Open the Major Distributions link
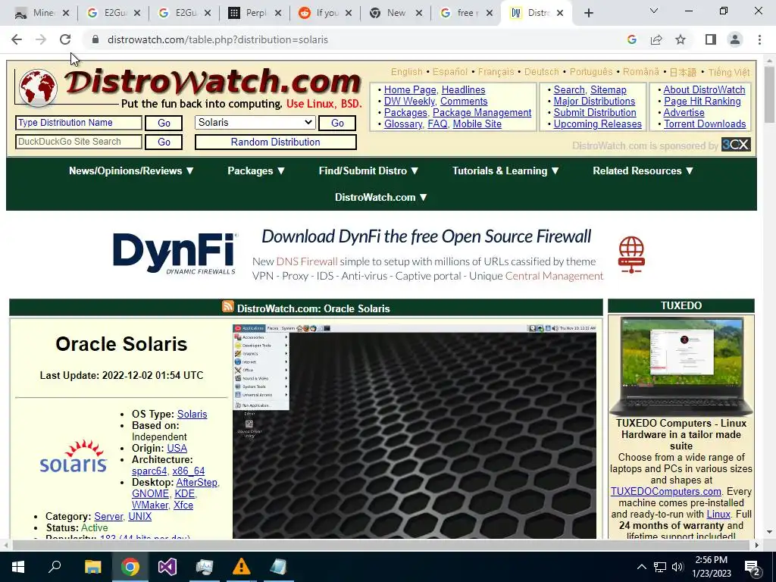 pyautogui.click(x=594, y=101)
